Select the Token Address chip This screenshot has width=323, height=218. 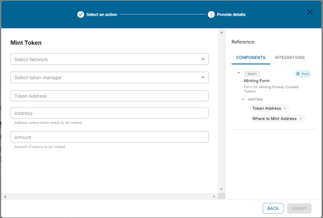pos(269,108)
